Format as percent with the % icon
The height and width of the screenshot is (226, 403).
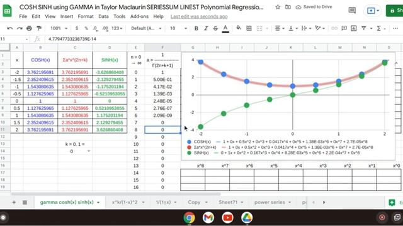(x=86, y=28)
